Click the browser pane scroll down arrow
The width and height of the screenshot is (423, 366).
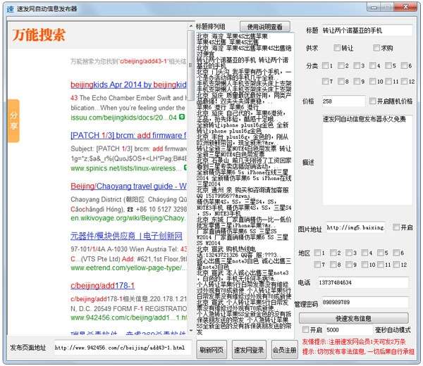[191, 330]
